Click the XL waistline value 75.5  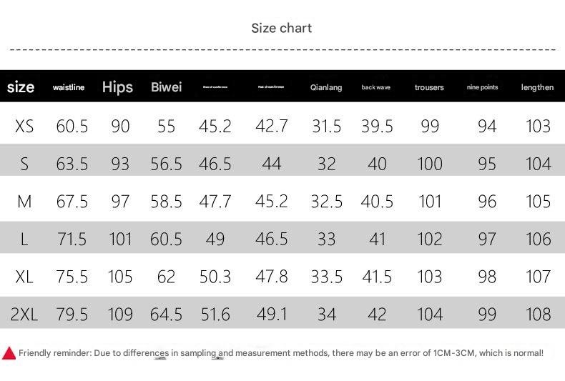72,277
